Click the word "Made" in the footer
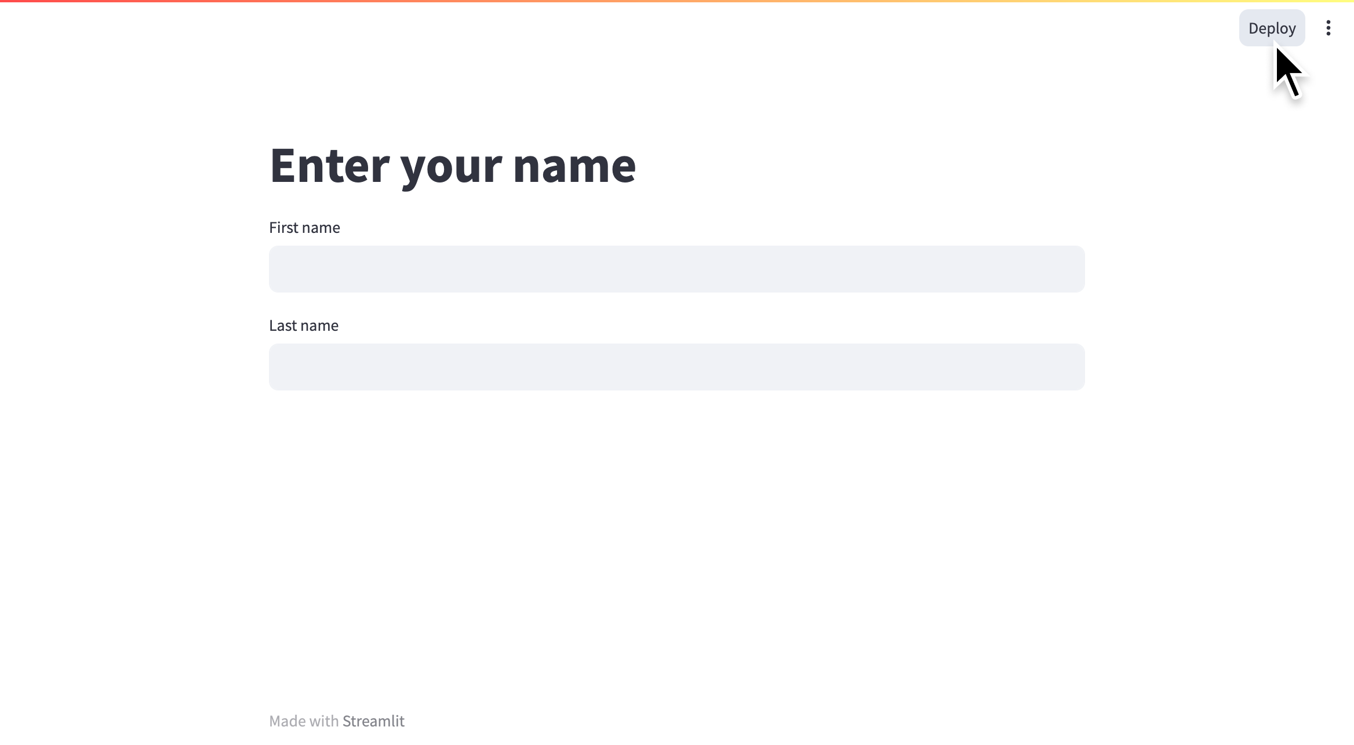The image size is (1354, 745). pyautogui.click(x=287, y=721)
